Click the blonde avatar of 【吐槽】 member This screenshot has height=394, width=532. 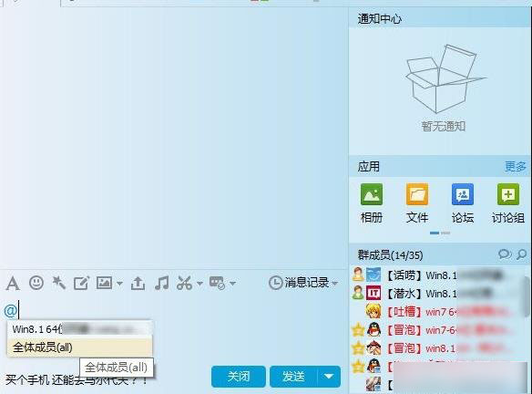click(373, 311)
